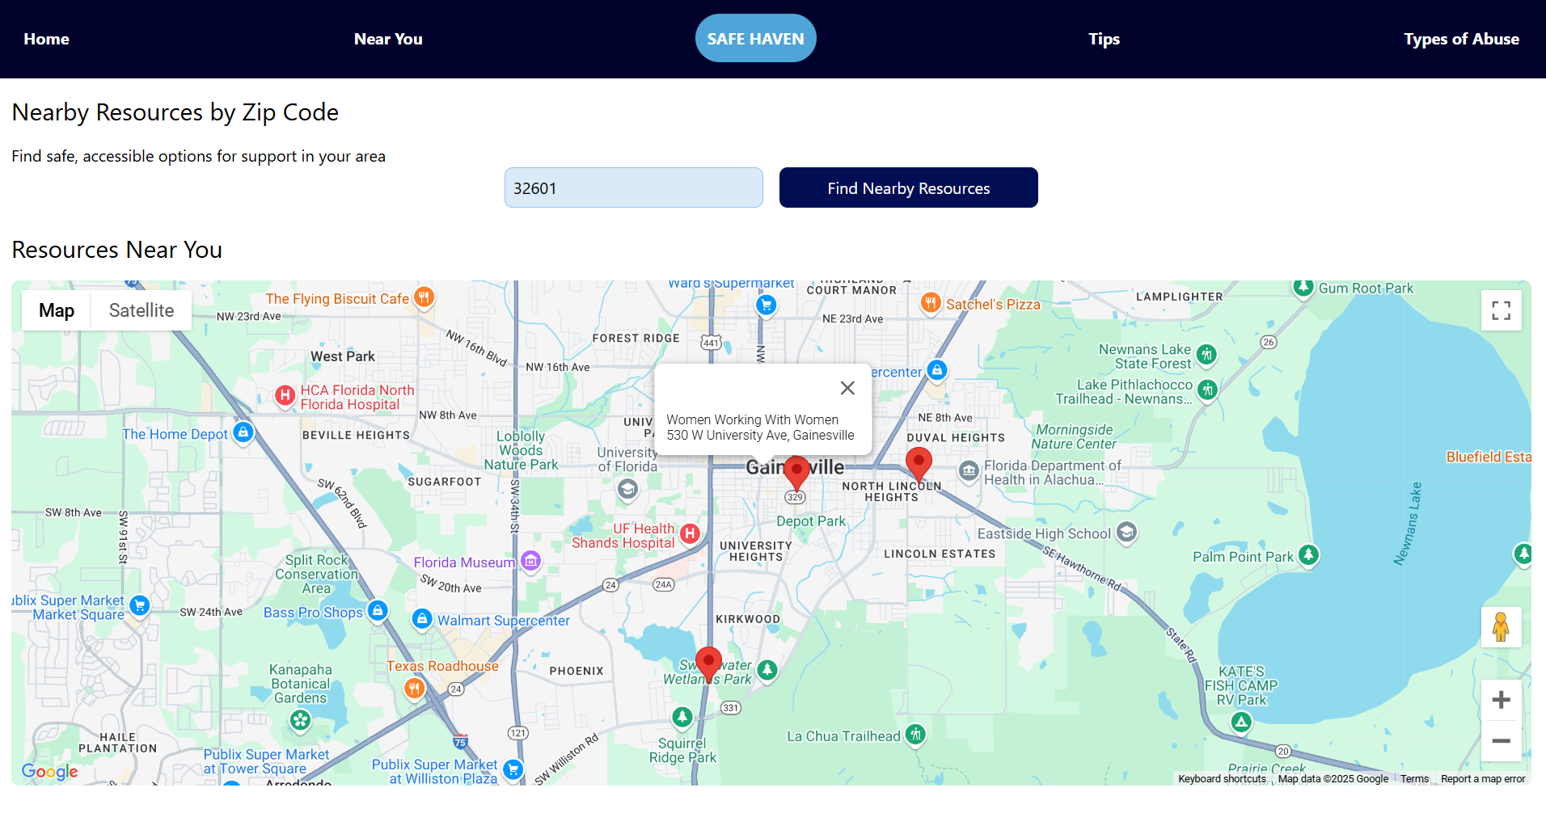
Task: Click the Morningside Nature Center label
Action: [x=1074, y=436]
